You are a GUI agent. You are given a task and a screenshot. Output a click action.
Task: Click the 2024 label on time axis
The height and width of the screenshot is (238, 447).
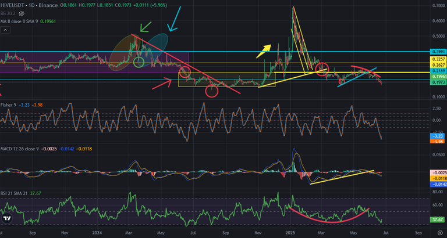point(98,232)
